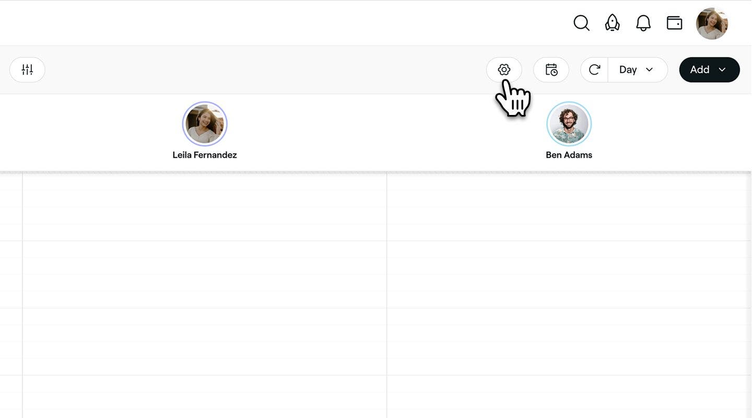This screenshot has height=418, width=752.
Task: Refresh the calendar with circular arrow
Action: point(594,69)
